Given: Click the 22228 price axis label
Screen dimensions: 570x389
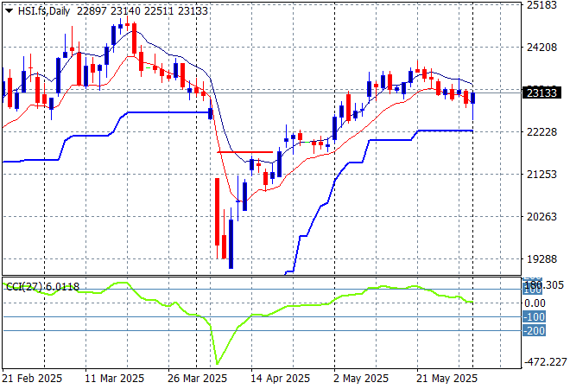Looking at the screenshot, I should pos(542,132).
